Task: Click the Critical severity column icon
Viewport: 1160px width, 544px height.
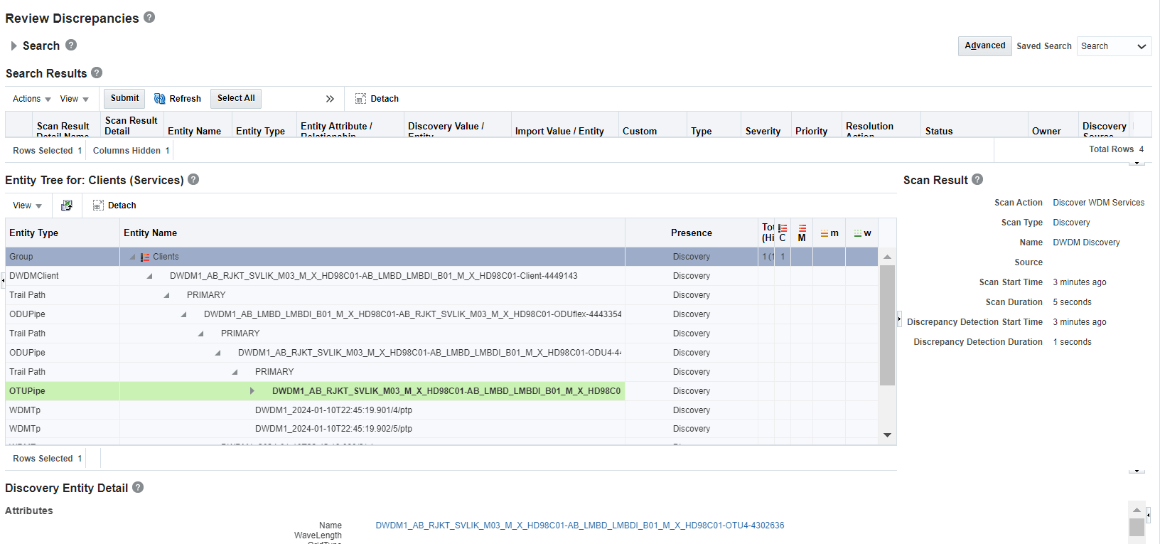Action: [783, 228]
